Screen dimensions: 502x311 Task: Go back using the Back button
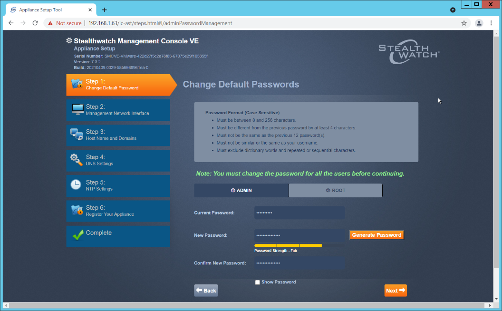point(206,290)
